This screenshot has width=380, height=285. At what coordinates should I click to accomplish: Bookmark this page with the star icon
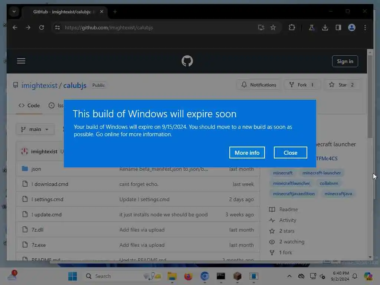coord(273,27)
